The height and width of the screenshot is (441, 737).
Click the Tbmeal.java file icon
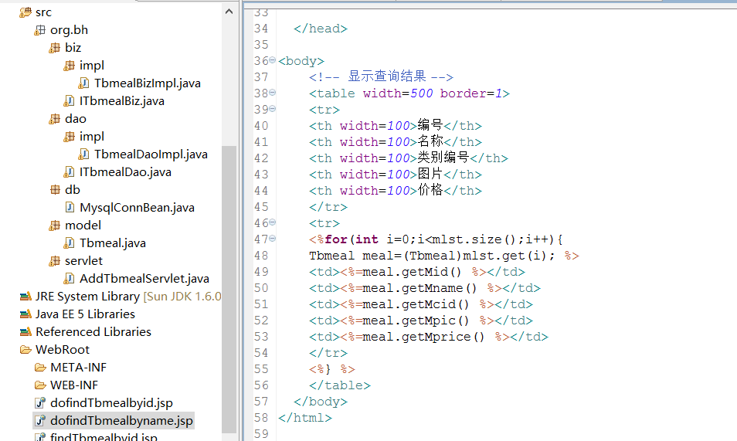[x=69, y=243]
